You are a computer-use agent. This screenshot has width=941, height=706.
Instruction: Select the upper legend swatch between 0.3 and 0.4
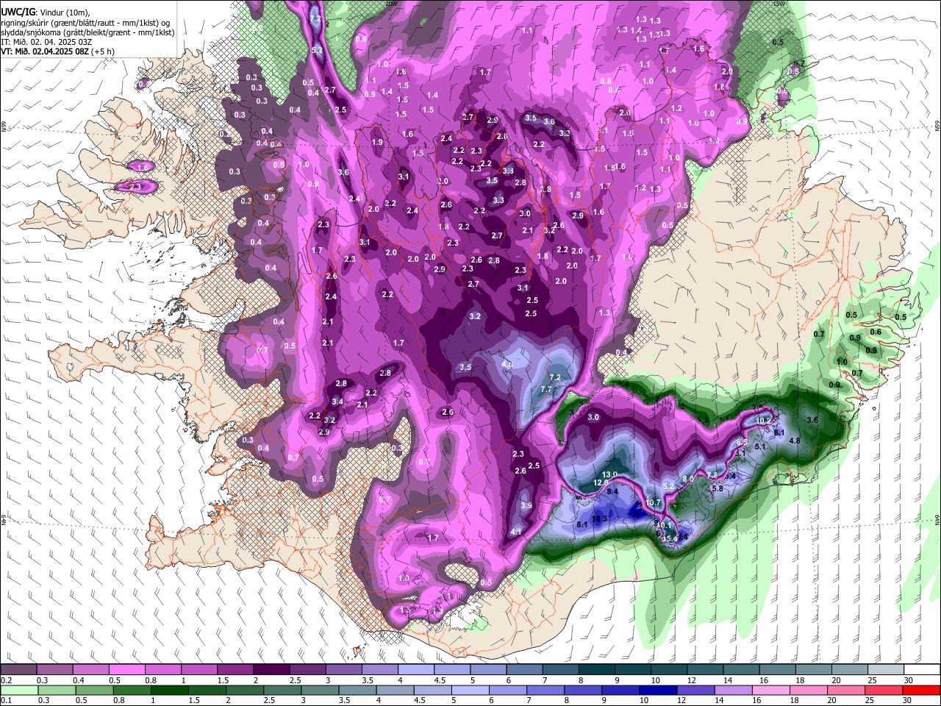54,669
